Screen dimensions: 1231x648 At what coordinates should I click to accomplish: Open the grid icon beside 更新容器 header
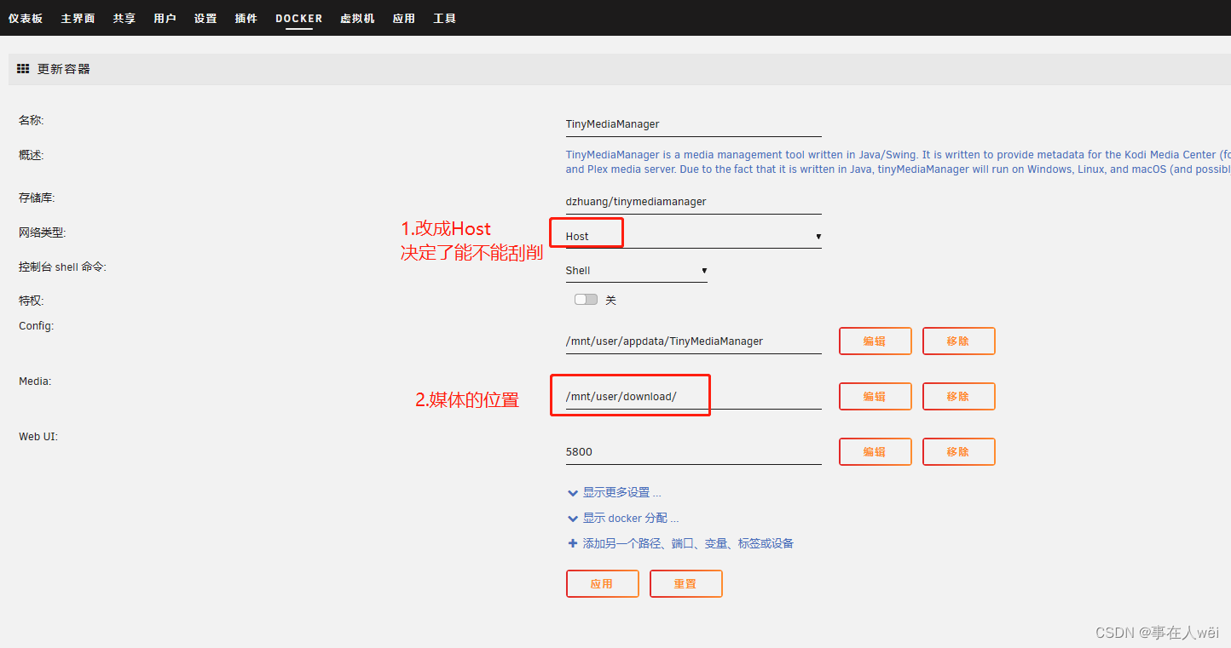point(23,68)
